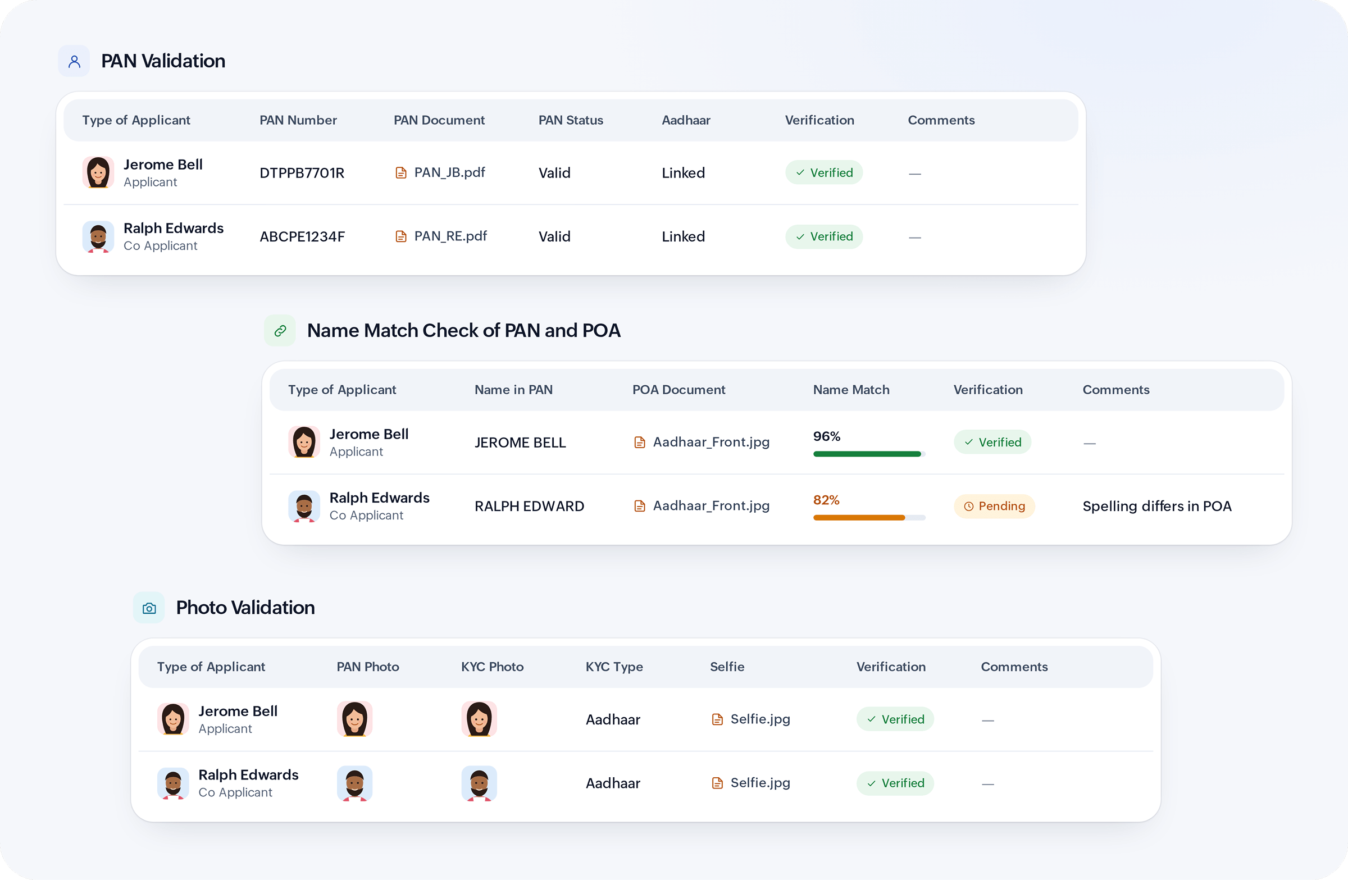Click Jerome Bell's avatar in Photo Validation applicant column
This screenshot has width=1348, height=880.
[x=173, y=719]
